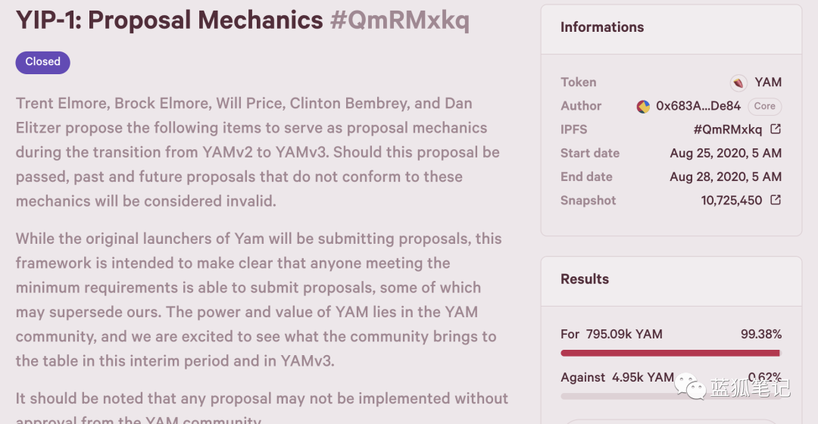818x424 pixels.
Task: Open the #QmRMxkq IPFS link in Informations
Action: coord(727,129)
